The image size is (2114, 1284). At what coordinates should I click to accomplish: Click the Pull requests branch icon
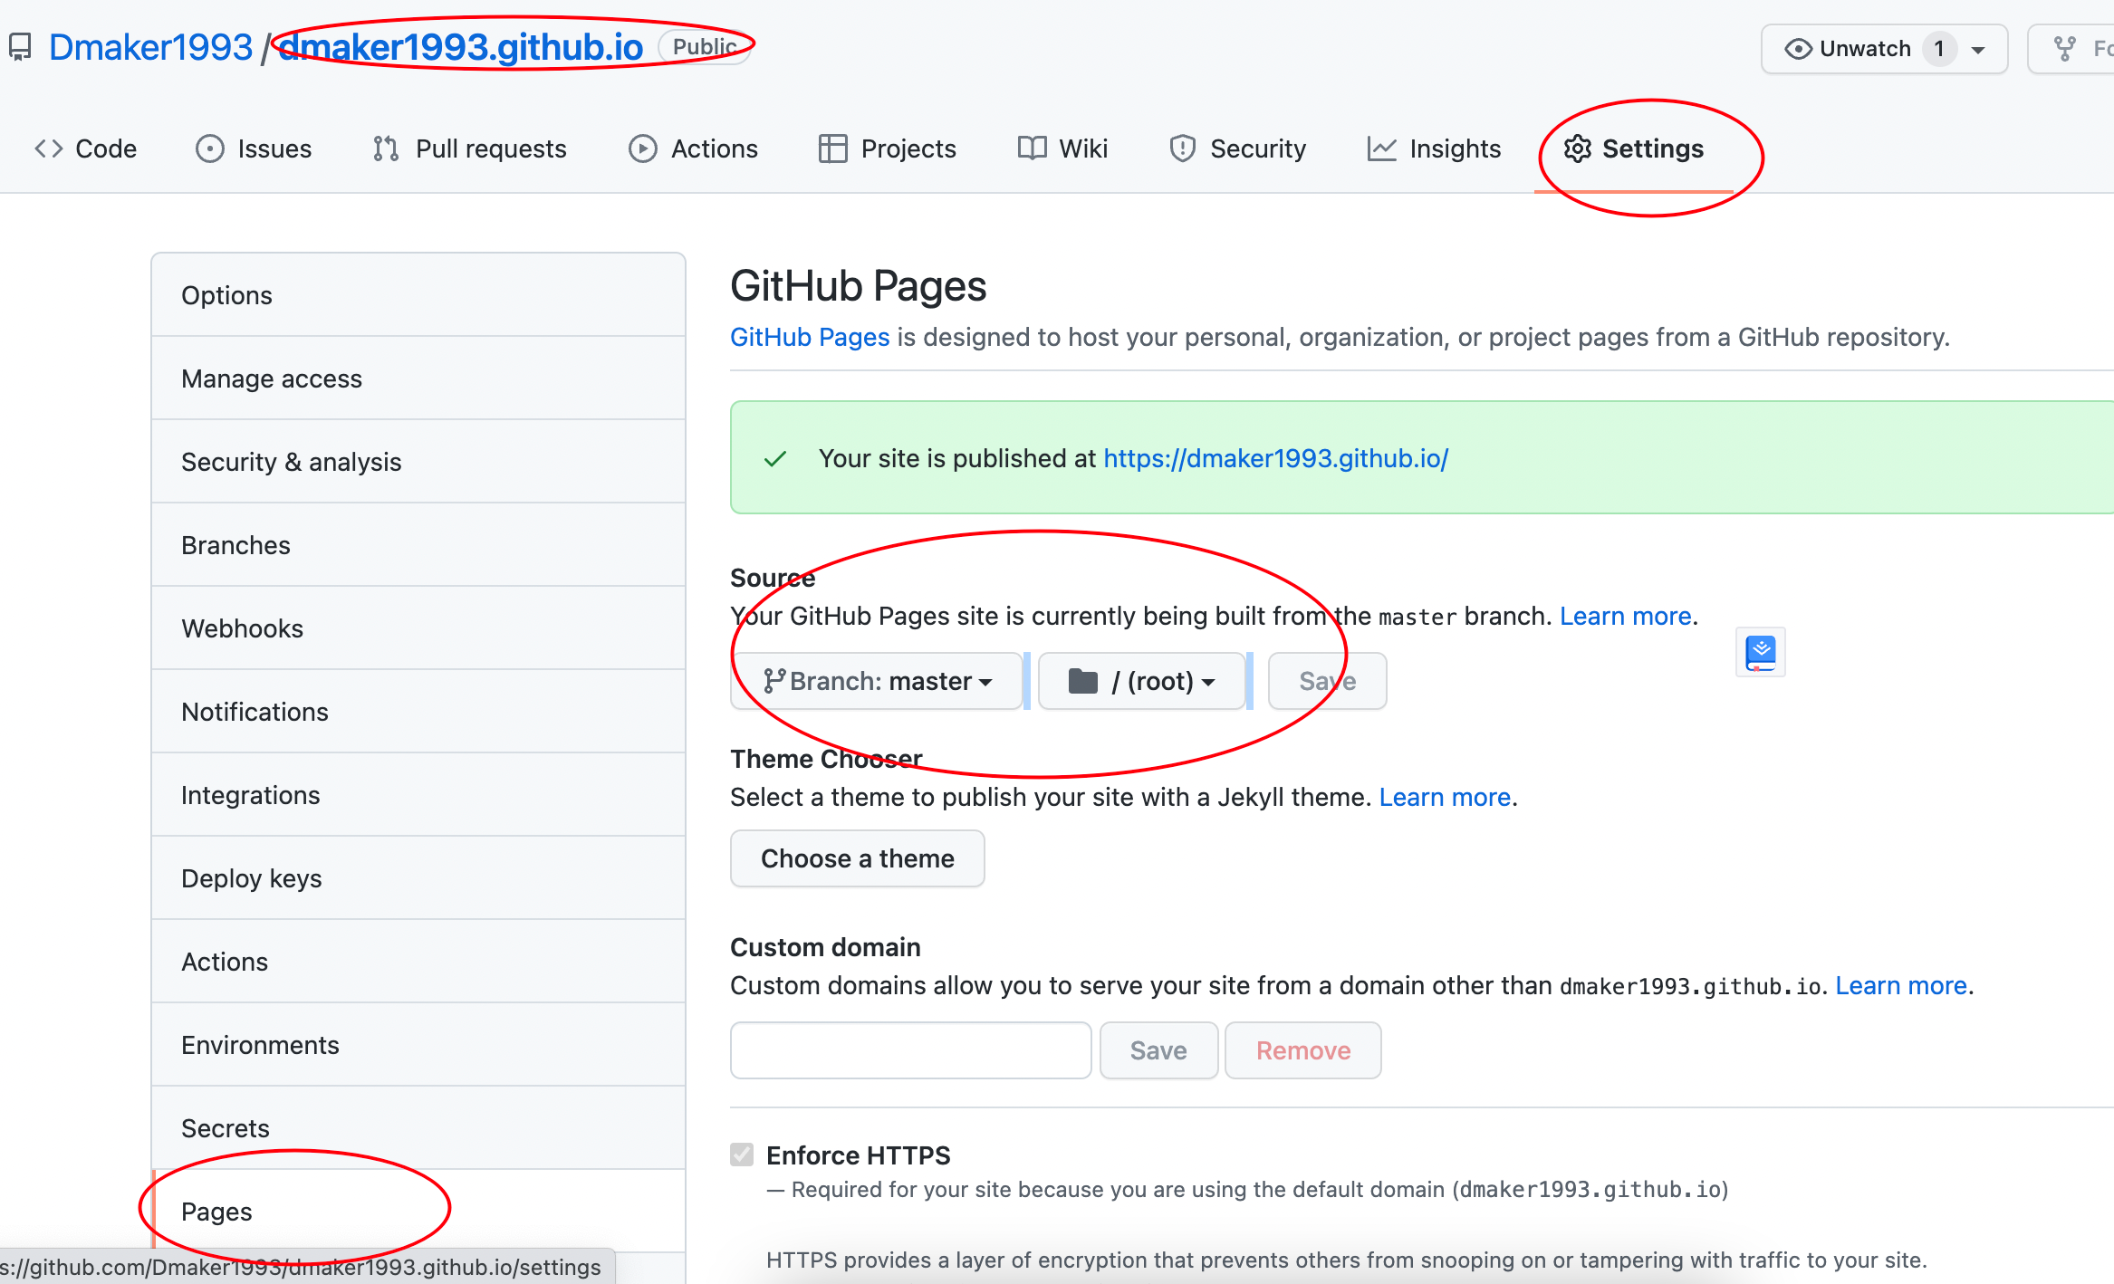[386, 149]
